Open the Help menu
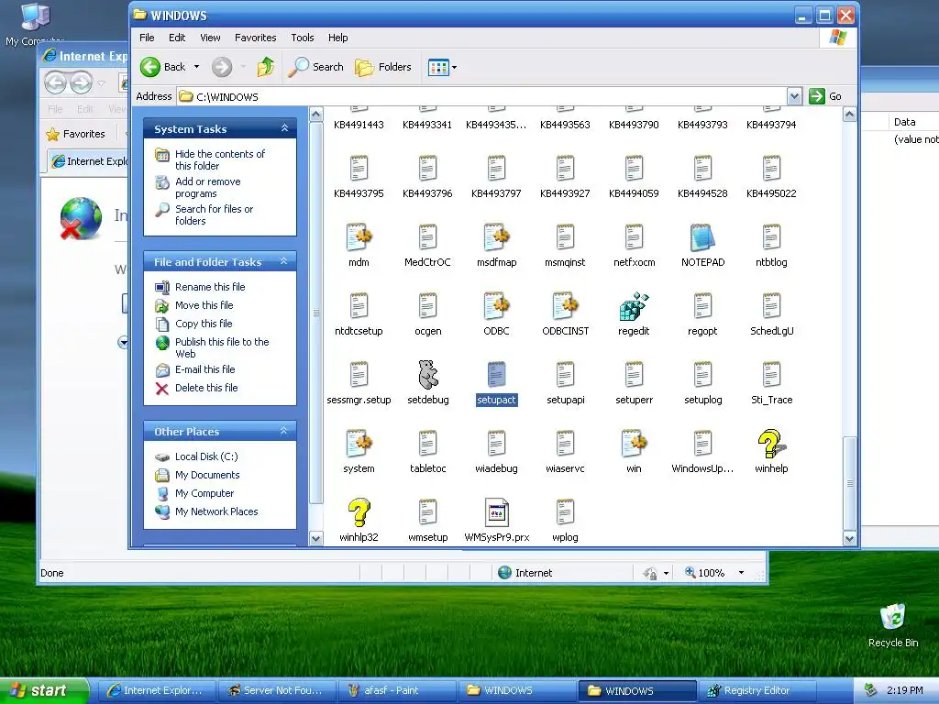 [337, 38]
